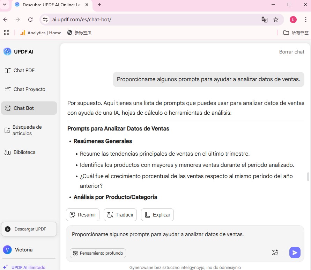Click browser forward arrow
311x270 pixels.
(x=18, y=20)
